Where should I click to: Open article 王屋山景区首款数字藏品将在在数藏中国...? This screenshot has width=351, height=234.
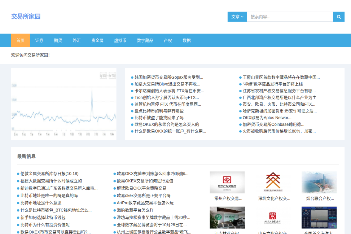pyautogui.click(x=281, y=77)
